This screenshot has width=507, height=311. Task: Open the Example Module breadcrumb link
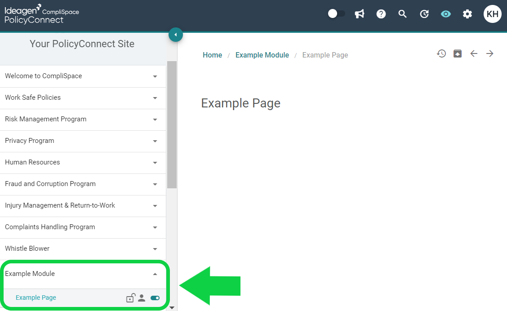pyautogui.click(x=262, y=55)
